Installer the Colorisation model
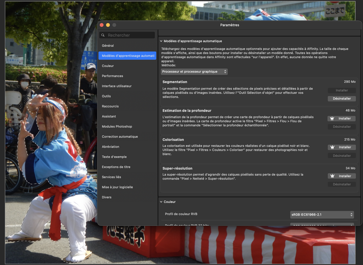Viewport: 363px width, 265px height. (x=343, y=147)
